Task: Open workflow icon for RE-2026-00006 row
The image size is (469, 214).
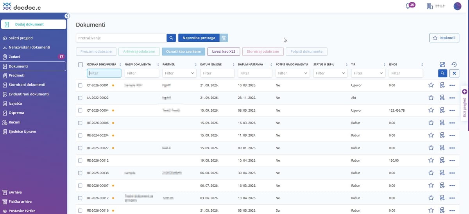Action: coord(442,123)
